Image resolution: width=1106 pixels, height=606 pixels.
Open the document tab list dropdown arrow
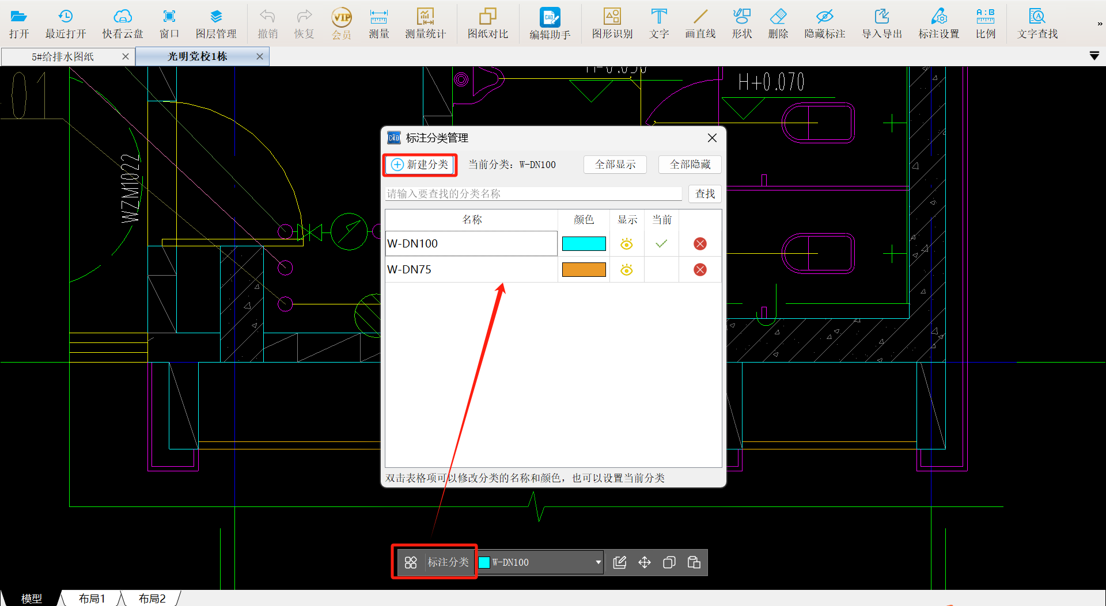point(1094,56)
